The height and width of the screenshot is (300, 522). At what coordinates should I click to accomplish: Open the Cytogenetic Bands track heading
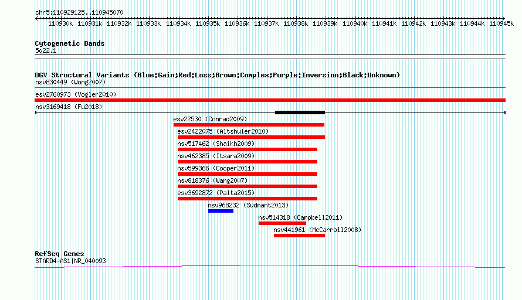click(x=70, y=43)
